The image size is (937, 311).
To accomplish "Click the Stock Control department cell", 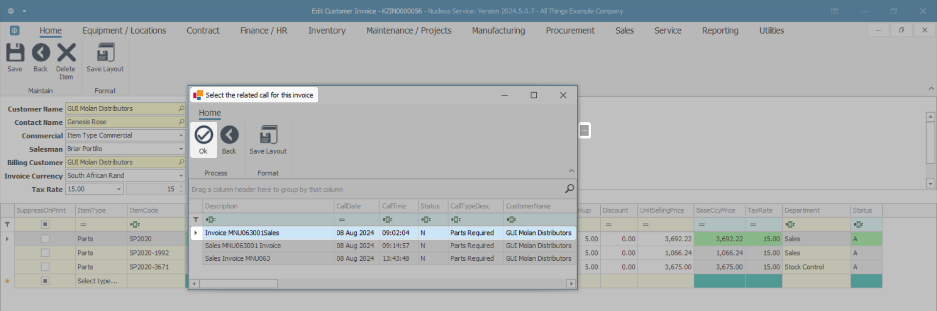I will (816, 267).
